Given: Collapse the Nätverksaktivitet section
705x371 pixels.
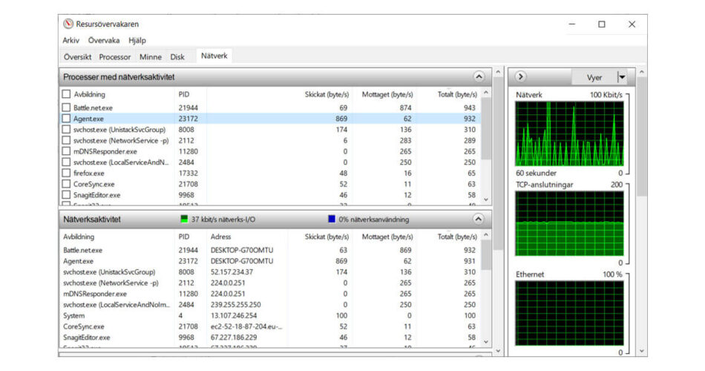Looking at the screenshot, I should click(479, 220).
